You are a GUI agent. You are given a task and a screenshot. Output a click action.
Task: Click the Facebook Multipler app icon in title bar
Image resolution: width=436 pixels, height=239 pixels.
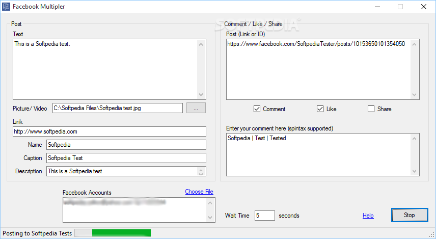click(6, 7)
